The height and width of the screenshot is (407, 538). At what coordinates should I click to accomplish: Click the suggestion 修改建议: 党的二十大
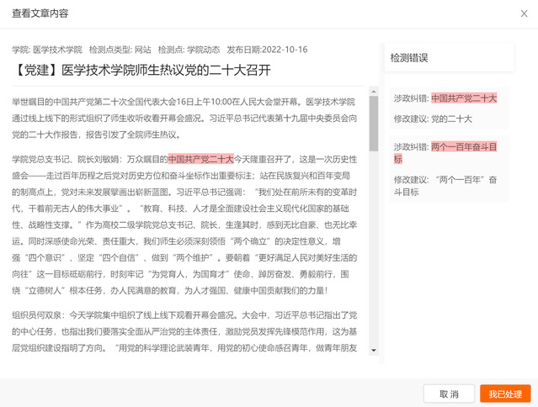coord(433,119)
